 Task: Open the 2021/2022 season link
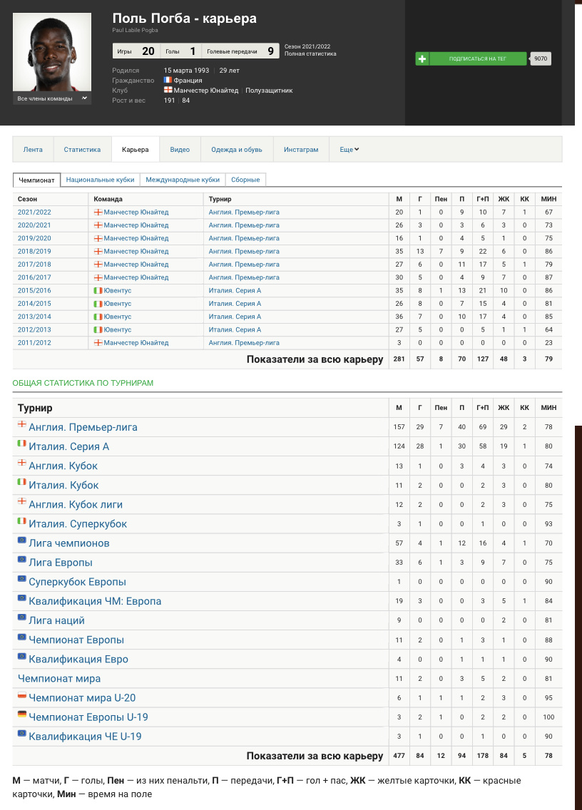coord(34,212)
